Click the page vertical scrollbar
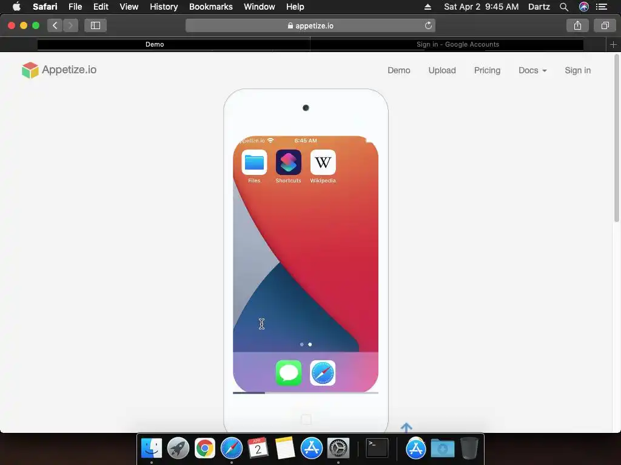The width and height of the screenshot is (621, 465). point(616,139)
